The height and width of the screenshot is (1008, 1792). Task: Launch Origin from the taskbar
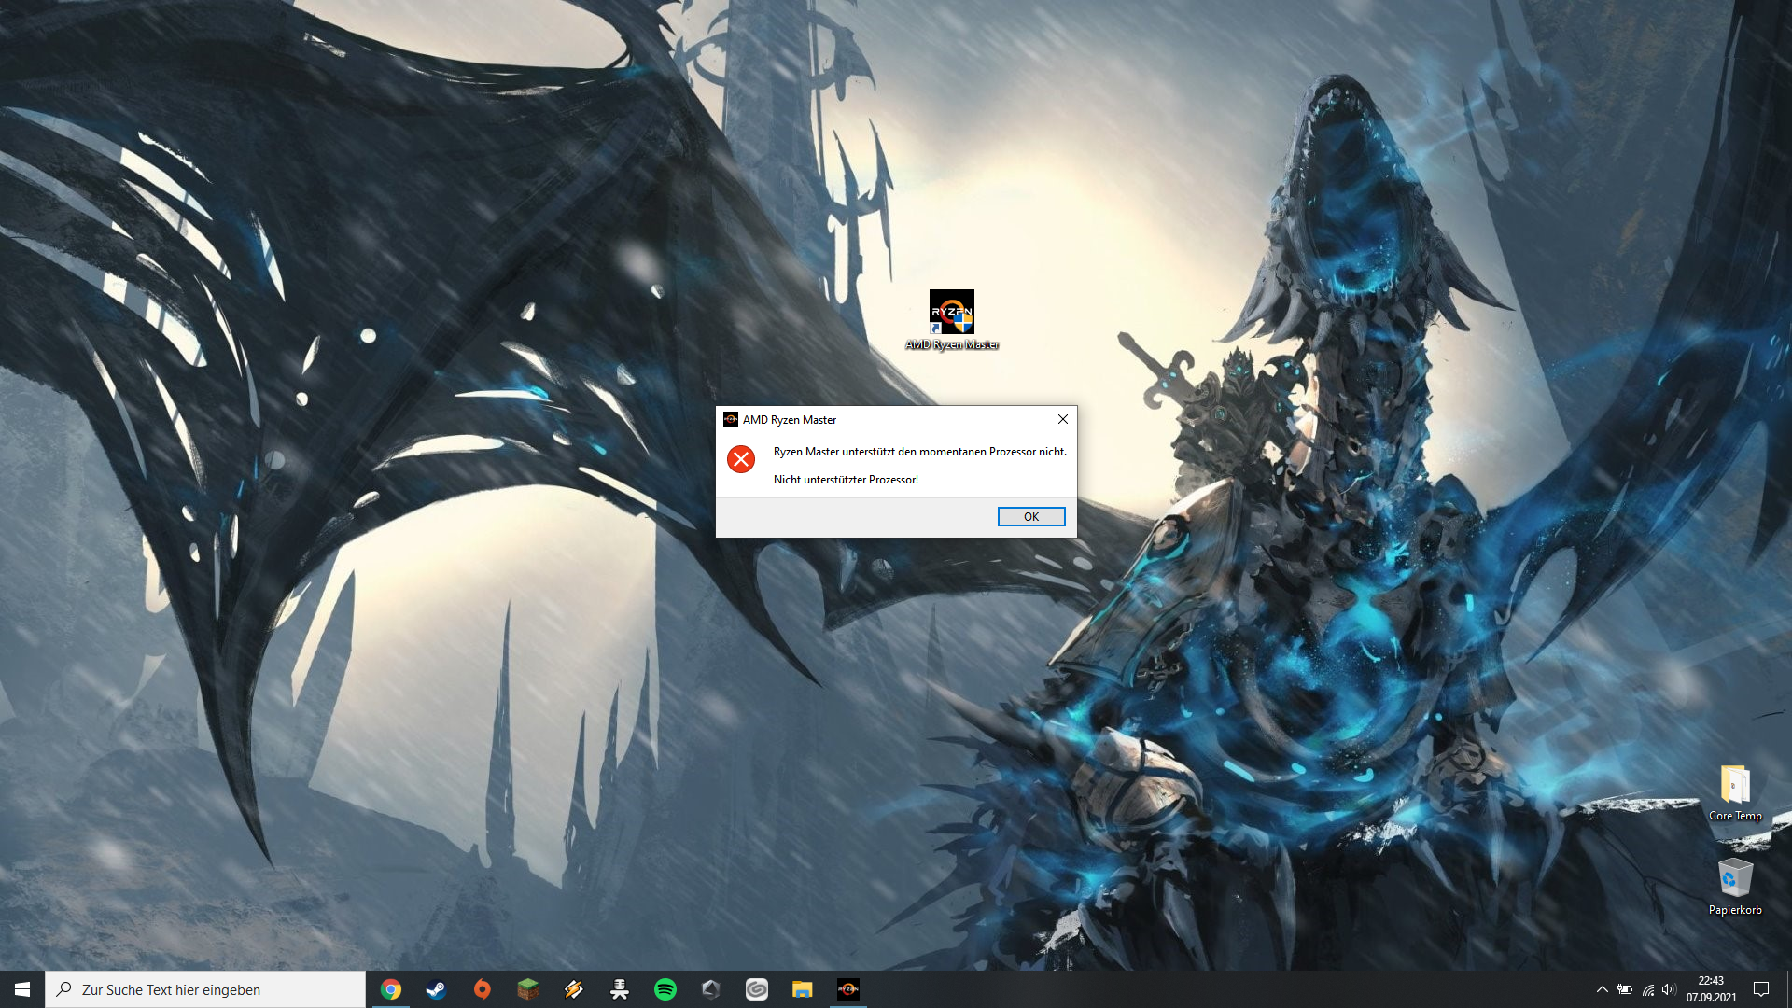(x=482, y=989)
